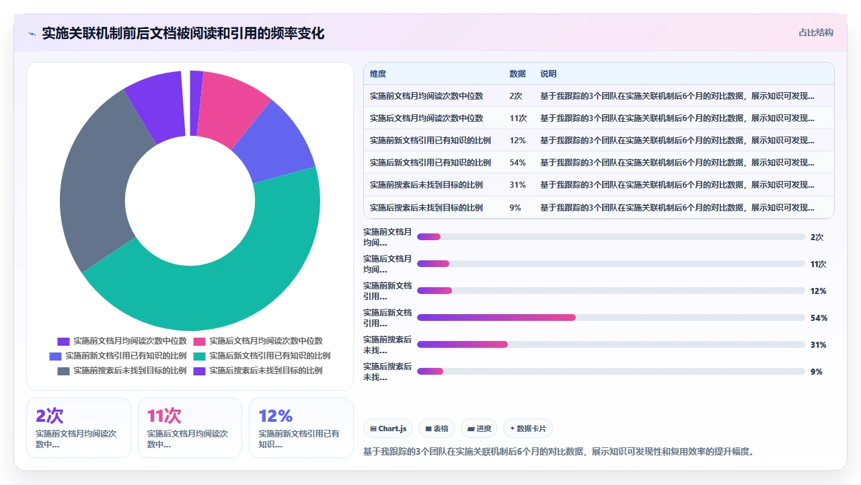
Task: Click the 9% table cell
Action: 515,207
